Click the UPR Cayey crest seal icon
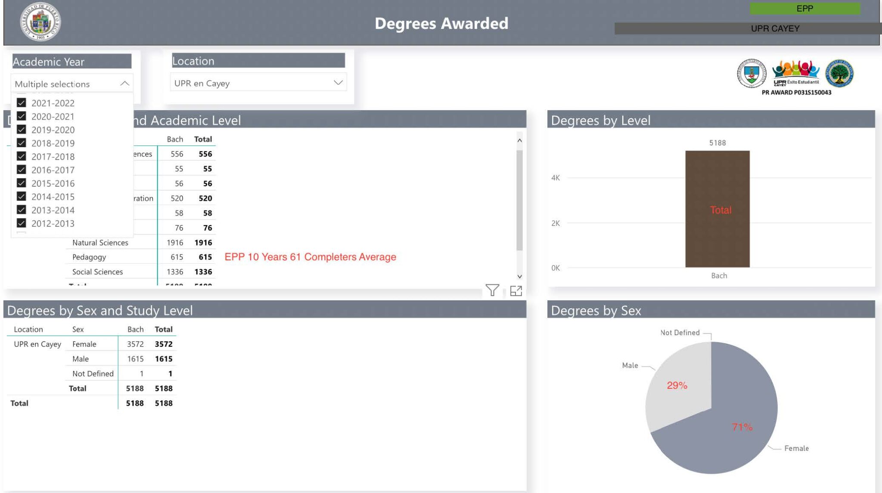The image size is (882, 493). pos(751,74)
